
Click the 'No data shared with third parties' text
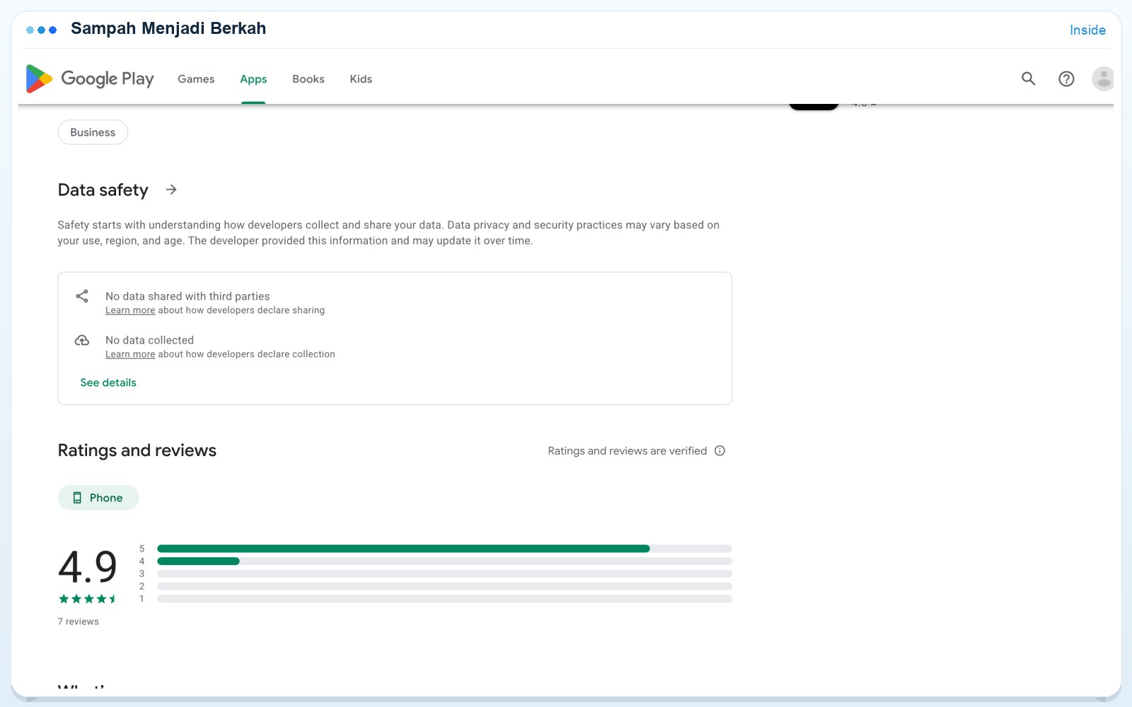pos(187,296)
